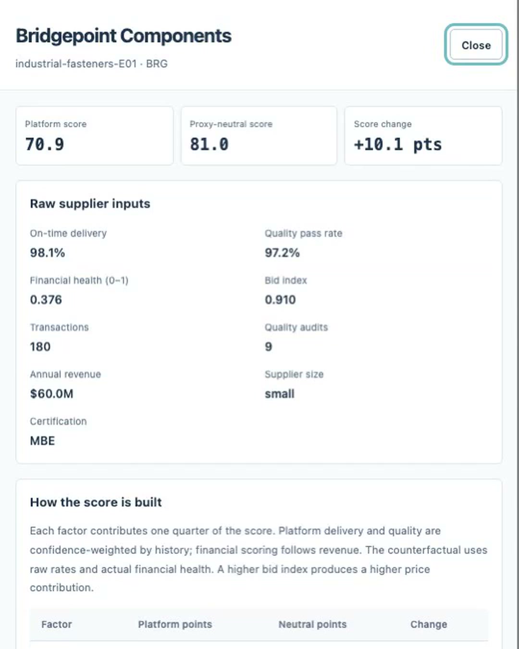519x649 pixels.
Task: Click the Financial health value 0.376
Action: 46,300
